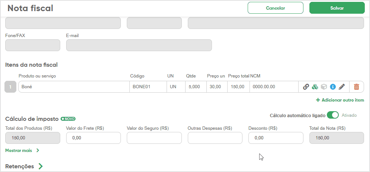Click the Qtde field showing 5,000
The width and height of the screenshot is (370, 172).
[194, 87]
